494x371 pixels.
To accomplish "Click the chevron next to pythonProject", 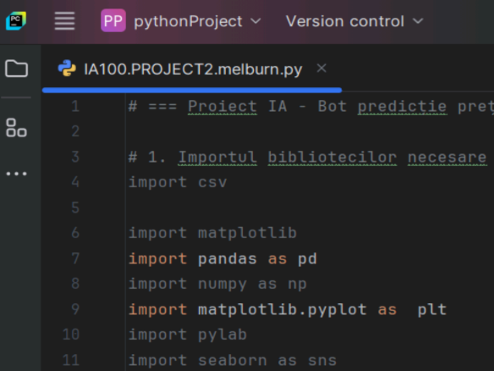I will click(x=255, y=21).
